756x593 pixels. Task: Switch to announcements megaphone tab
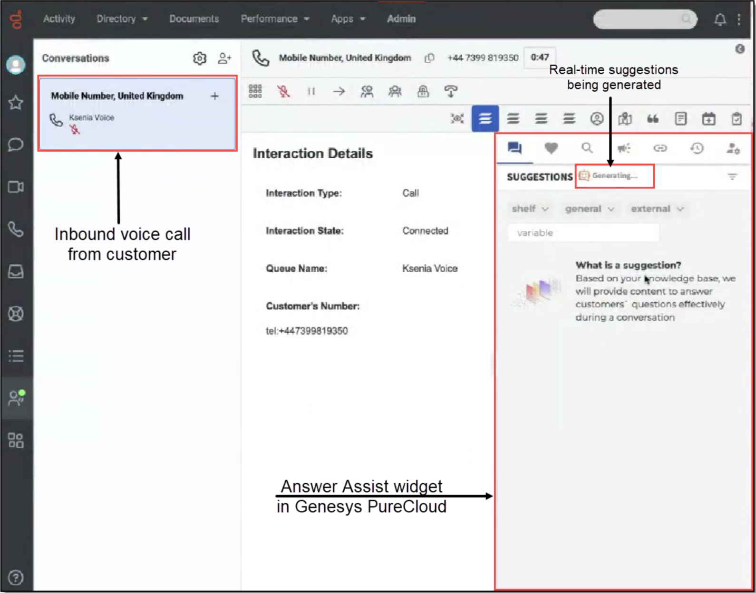coord(624,148)
